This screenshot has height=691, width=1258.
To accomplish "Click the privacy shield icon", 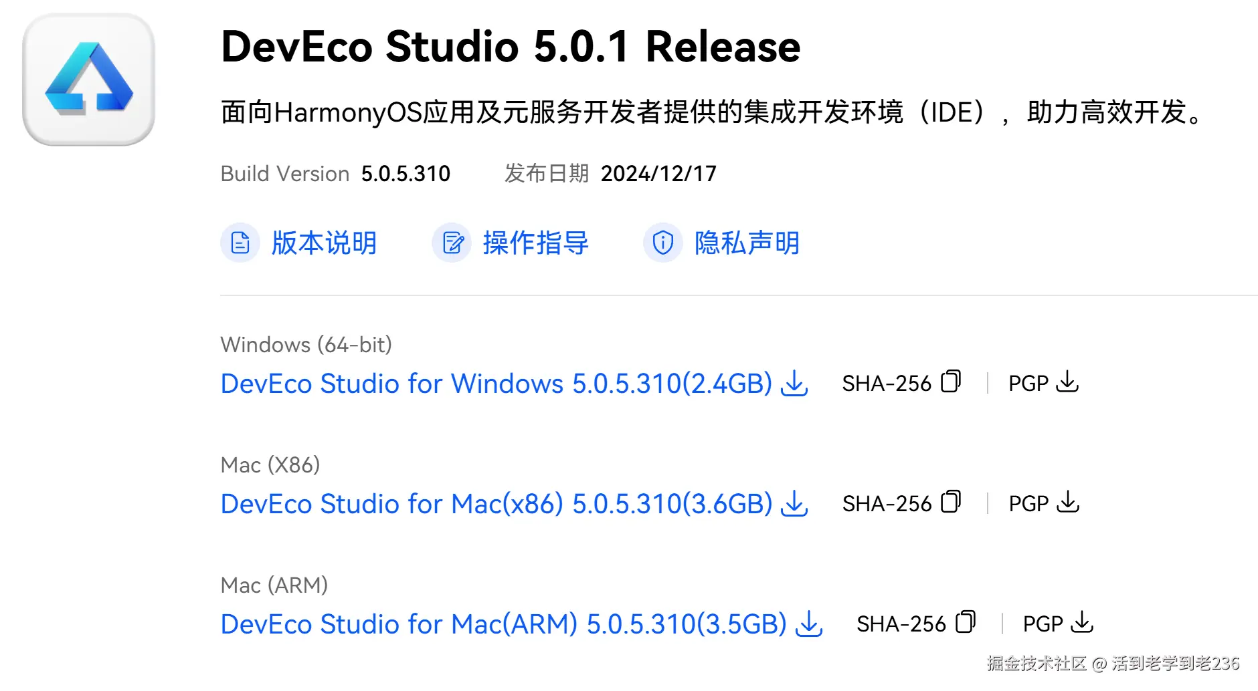I will (x=663, y=243).
